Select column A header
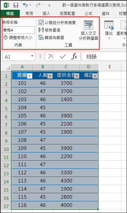The image size is (127, 213). (22, 67)
